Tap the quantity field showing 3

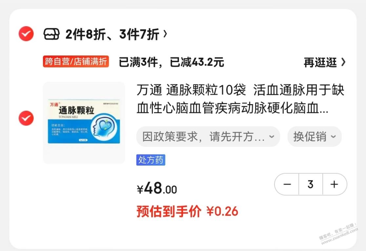pos(311,184)
